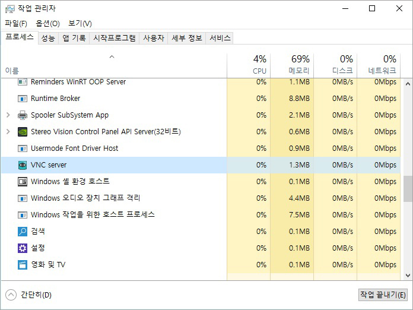
Task: Sort by the 메모리 column header
Action: click(x=292, y=65)
